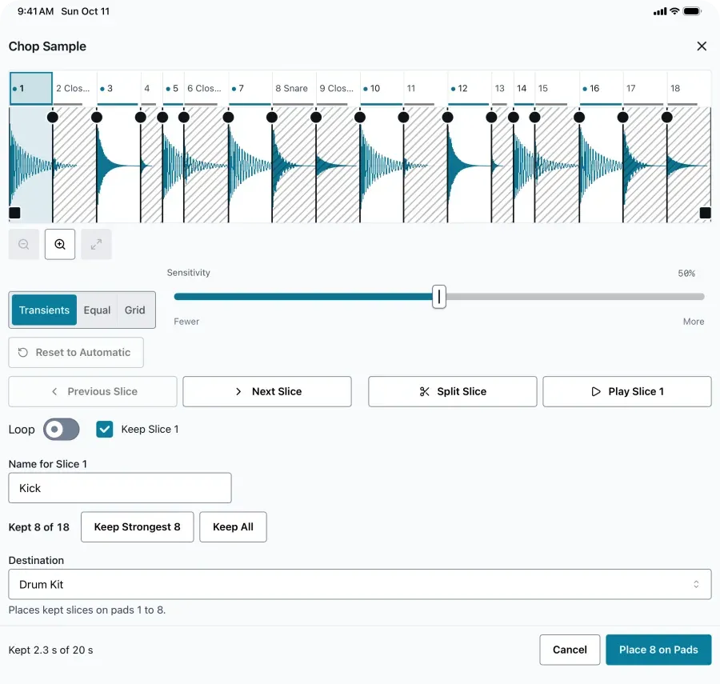Click marker handle at start of slice 8
Viewport: 720px width, 684px height.
pyautogui.click(x=272, y=117)
